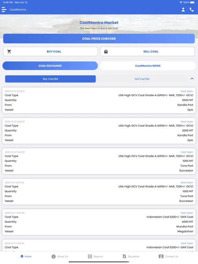This screenshot has height=264, width=198.
Task: Tap the home indicator bar
Action: pos(99,262)
